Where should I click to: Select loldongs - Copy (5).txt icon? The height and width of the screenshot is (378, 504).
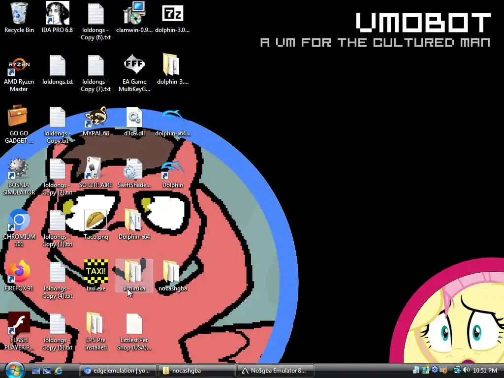point(58,332)
